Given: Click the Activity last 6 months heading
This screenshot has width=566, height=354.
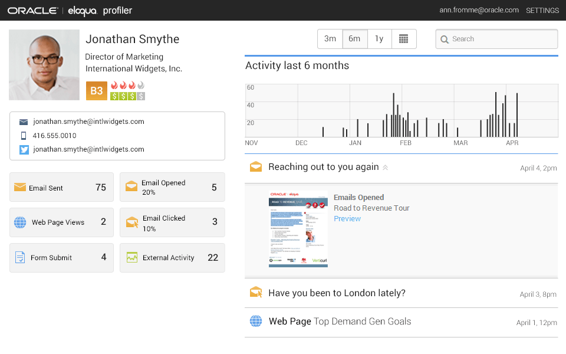Looking at the screenshot, I should (297, 65).
